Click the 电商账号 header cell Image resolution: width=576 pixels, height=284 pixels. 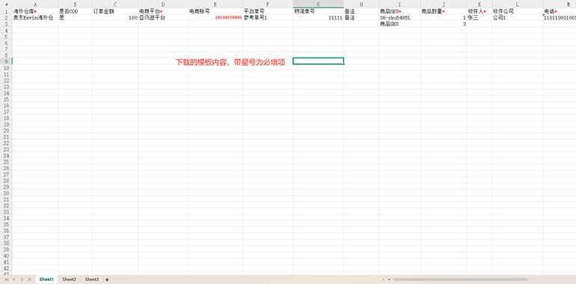215,11
